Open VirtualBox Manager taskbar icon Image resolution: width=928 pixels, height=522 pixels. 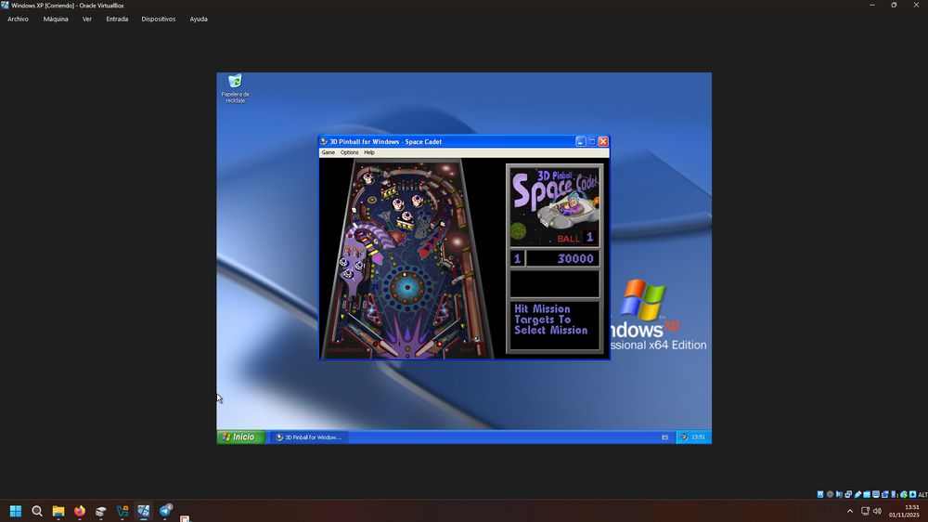click(x=122, y=511)
